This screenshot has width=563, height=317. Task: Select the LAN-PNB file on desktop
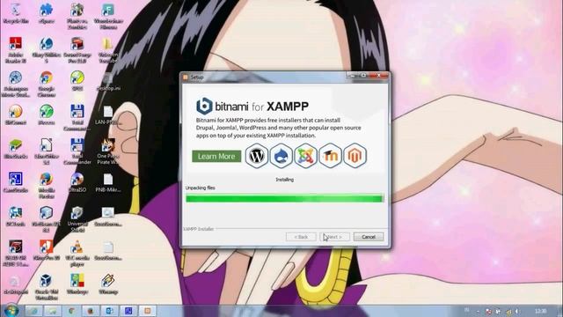tap(107, 115)
